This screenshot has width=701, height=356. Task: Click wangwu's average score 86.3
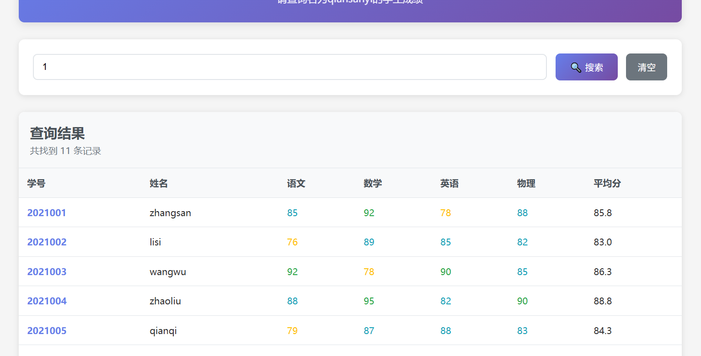(603, 271)
